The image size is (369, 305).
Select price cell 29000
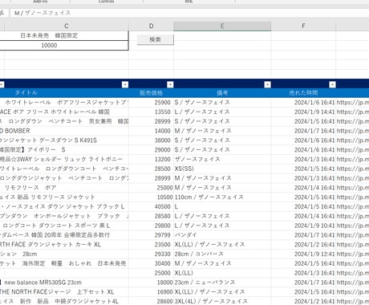[x=151, y=149]
